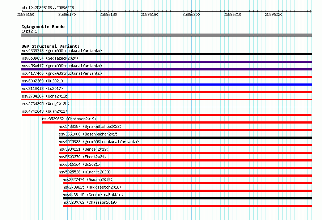Screen dimensions: 322x220
Task: Open nsv3327474 (Audano2019) variant label
Action: [x=88, y=180]
